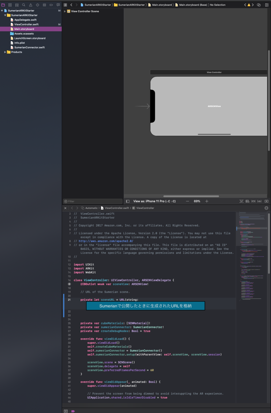Viewport: 271px width, 413px height.
Task: Show the Issue navigator warning icon
Action: click(31, 5)
